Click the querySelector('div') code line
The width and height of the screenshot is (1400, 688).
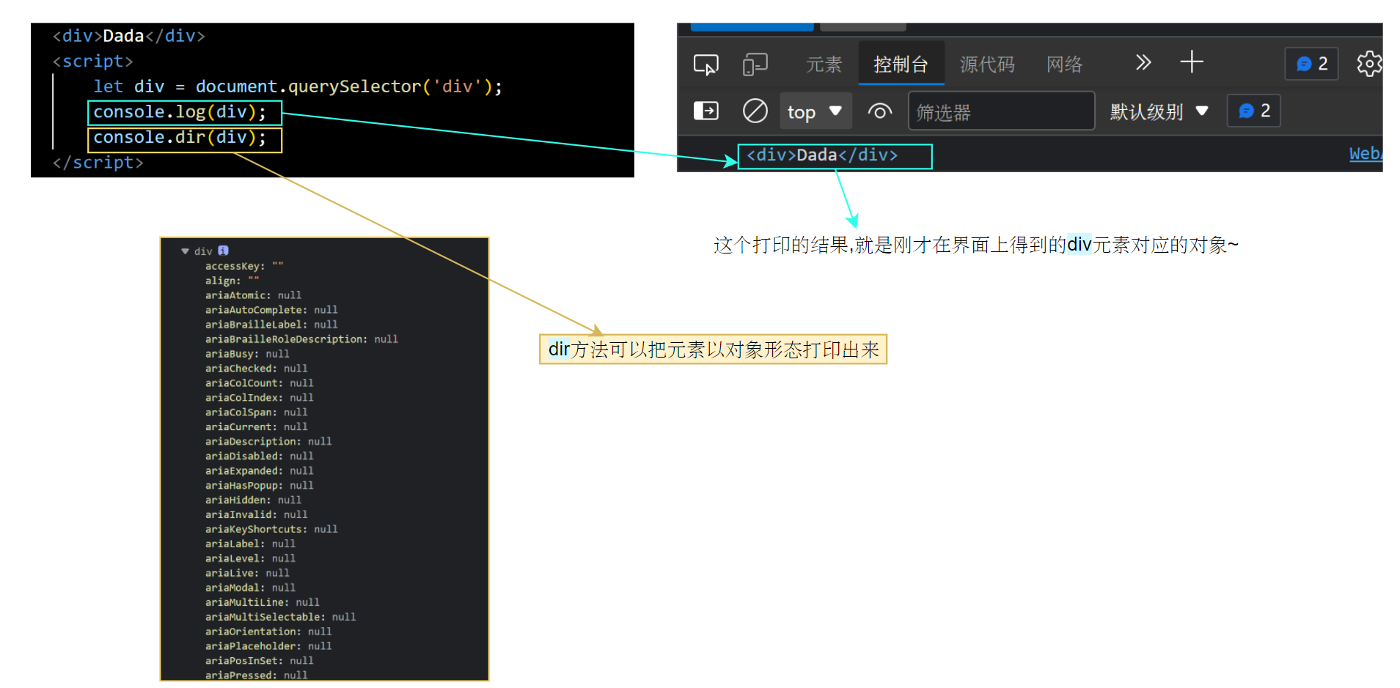pos(298,86)
